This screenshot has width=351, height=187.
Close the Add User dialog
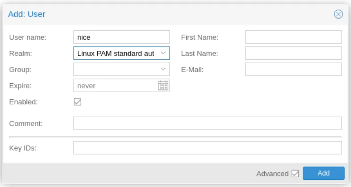tap(338, 14)
